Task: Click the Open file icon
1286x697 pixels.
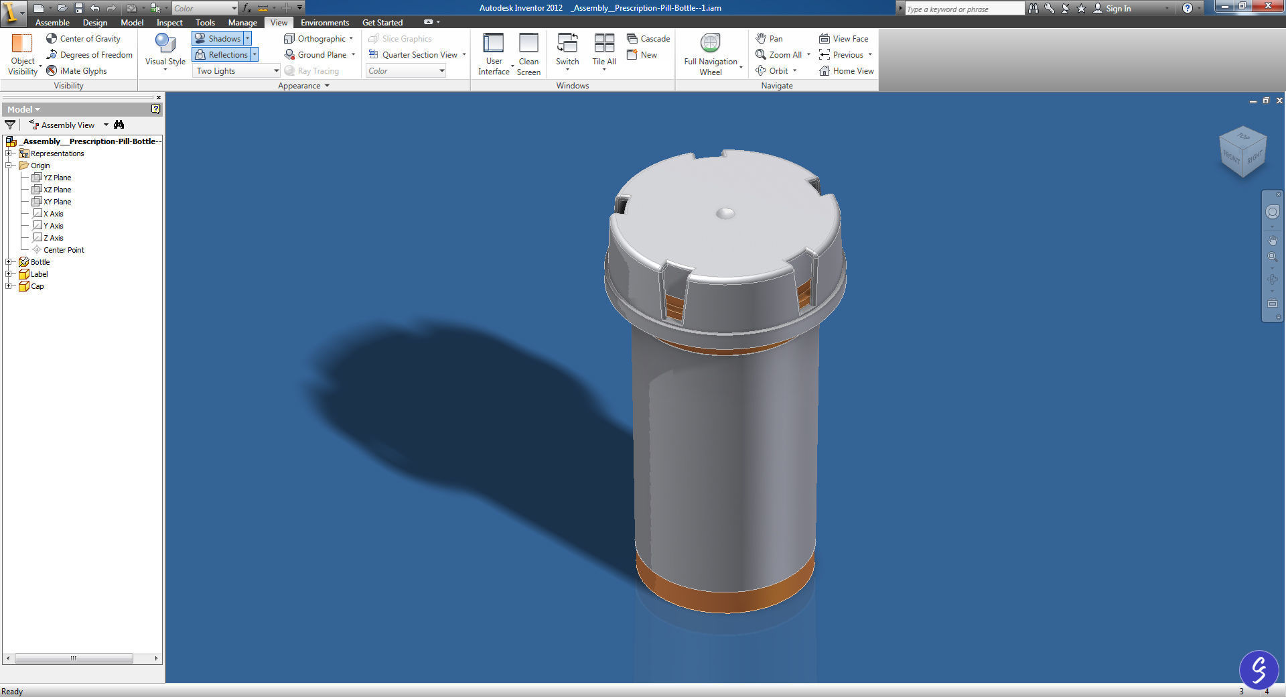Action: (62, 8)
